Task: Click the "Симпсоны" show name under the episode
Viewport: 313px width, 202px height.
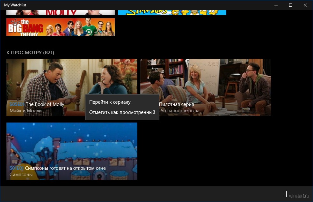Action: (21, 175)
